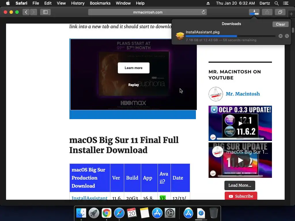Screen dimensions: 295x221
Task: Click the download progress bar
Action: [230, 36]
